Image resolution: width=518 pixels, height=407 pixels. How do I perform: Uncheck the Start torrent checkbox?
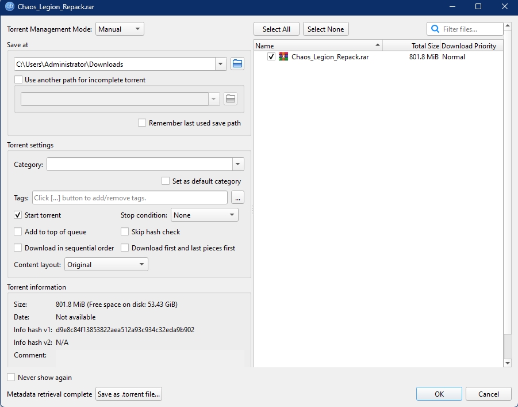(x=18, y=215)
